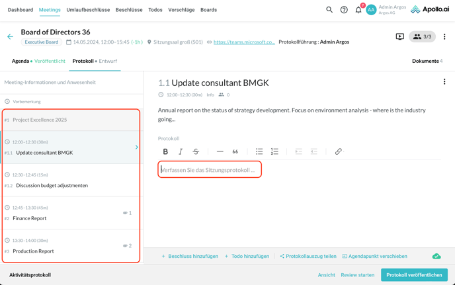This screenshot has height=285, width=455.
Task: Click the back arrow beside meeting title
Action: click(x=10, y=37)
